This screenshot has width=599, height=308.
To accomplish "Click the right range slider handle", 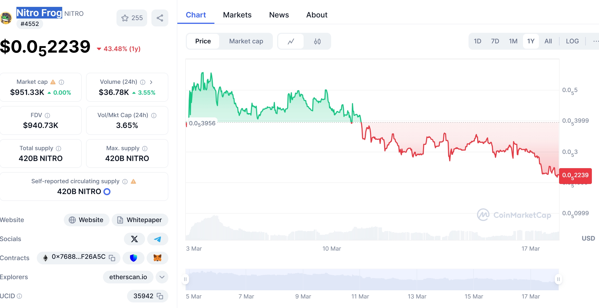I will pos(558,279).
